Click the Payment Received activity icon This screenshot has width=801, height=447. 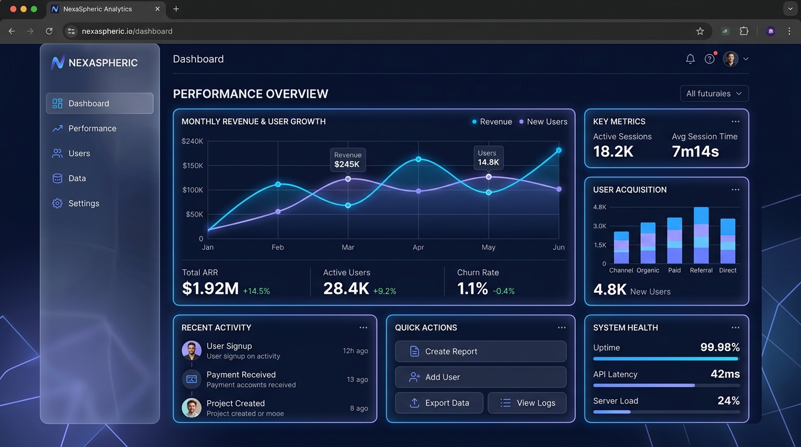192,379
